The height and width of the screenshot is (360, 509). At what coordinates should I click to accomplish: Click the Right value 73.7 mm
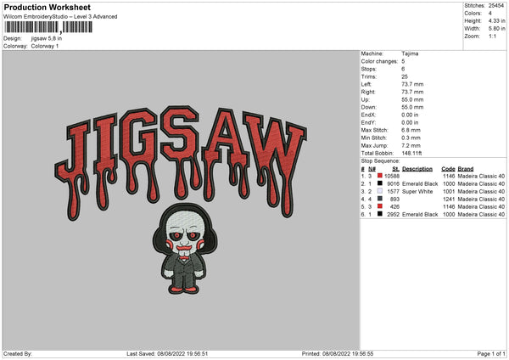tap(412, 92)
